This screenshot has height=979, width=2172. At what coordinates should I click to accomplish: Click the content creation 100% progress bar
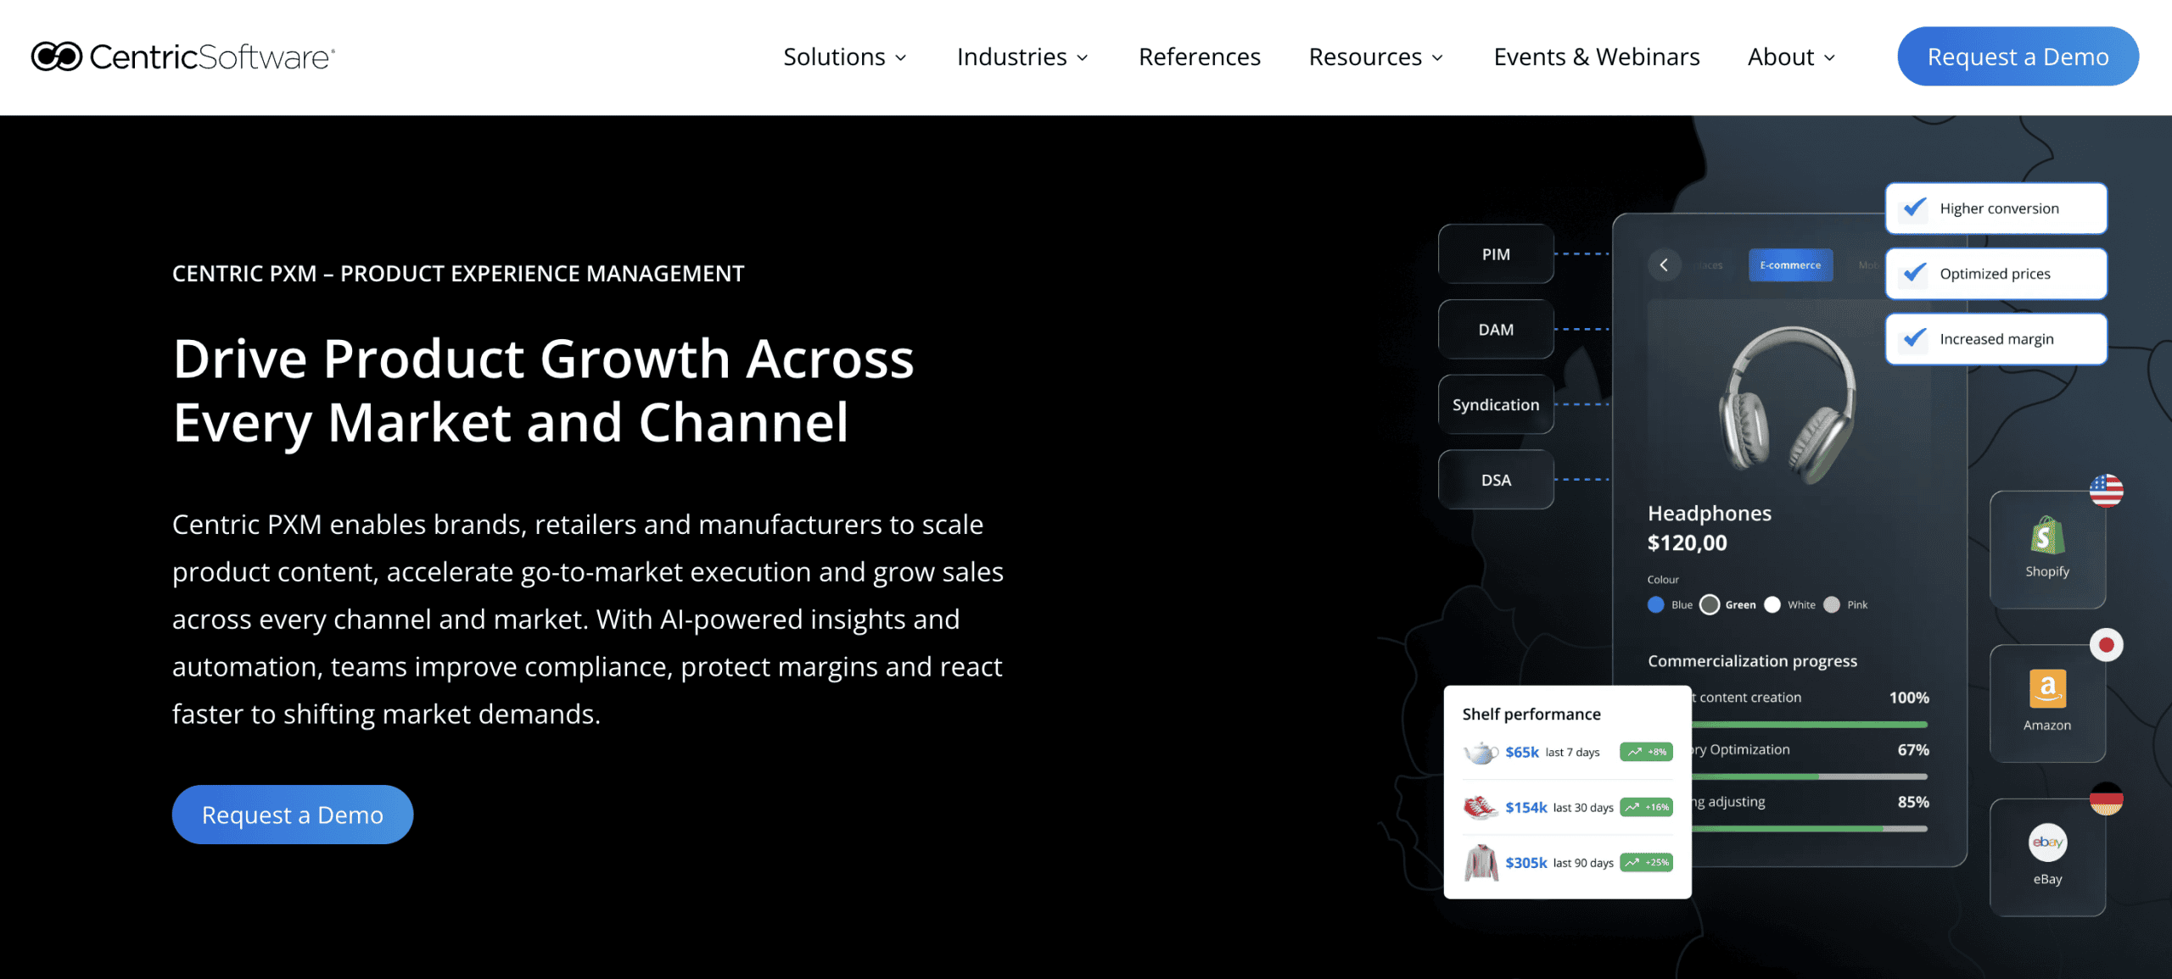tap(1809, 725)
